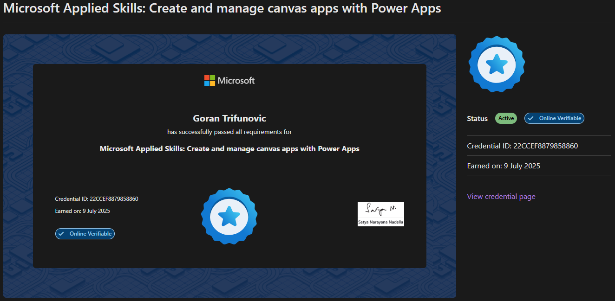The height and width of the screenshot is (301, 615).
Task: Click the Status label in sidebar
Action: coord(477,119)
